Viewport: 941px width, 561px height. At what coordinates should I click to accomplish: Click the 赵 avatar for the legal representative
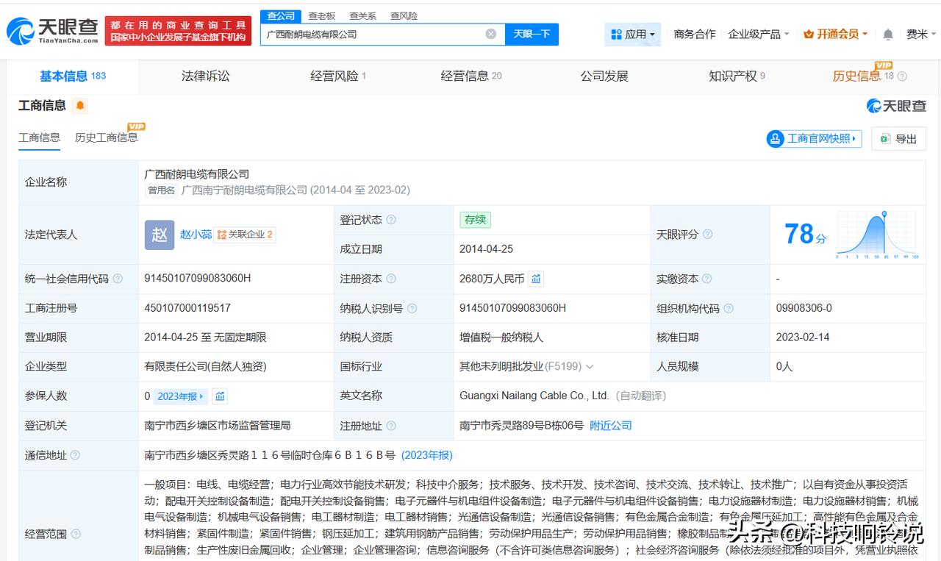click(160, 235)
